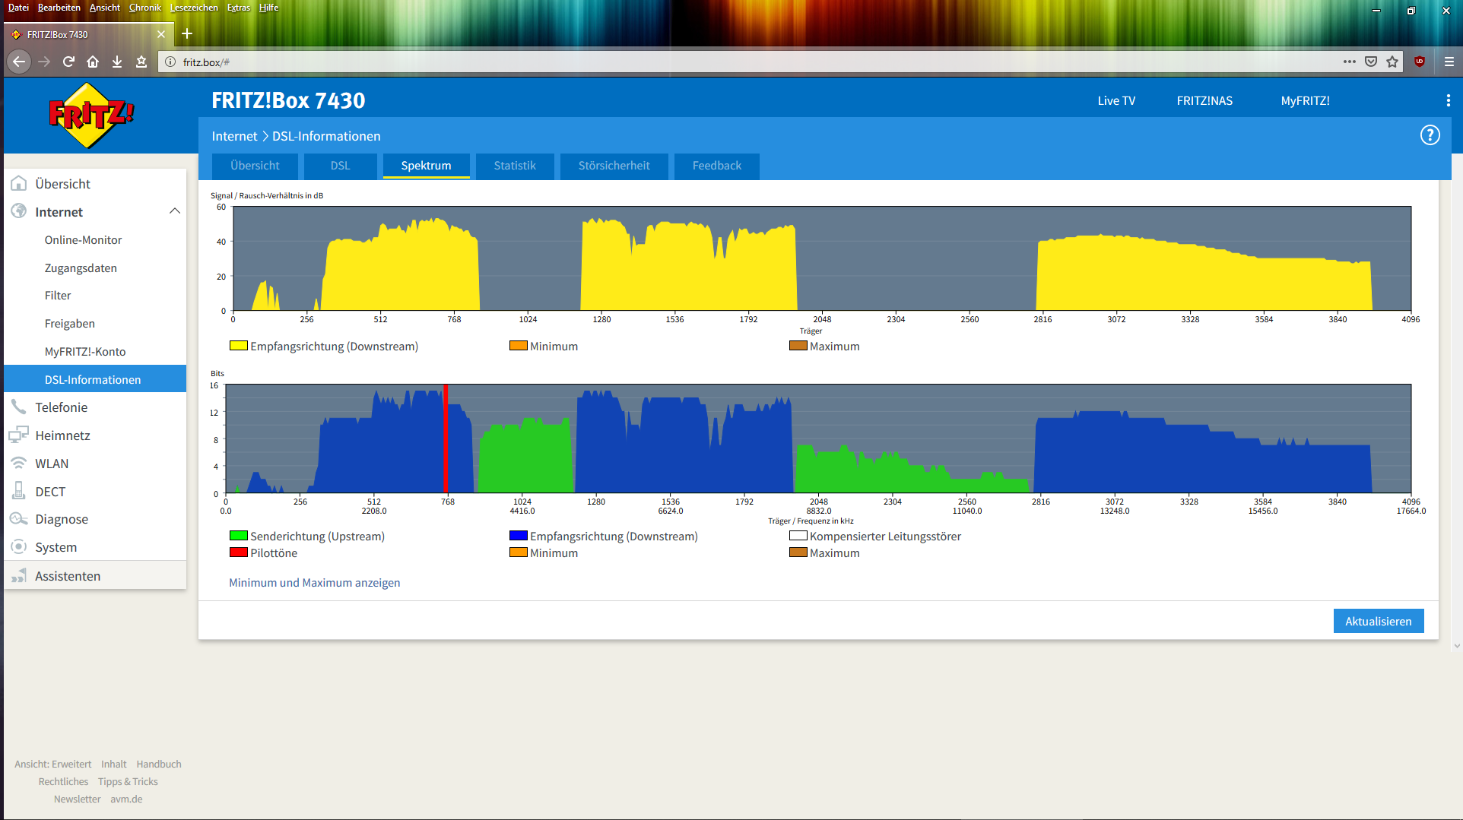Click the DECT handset icon

click(x=19, y=491)
